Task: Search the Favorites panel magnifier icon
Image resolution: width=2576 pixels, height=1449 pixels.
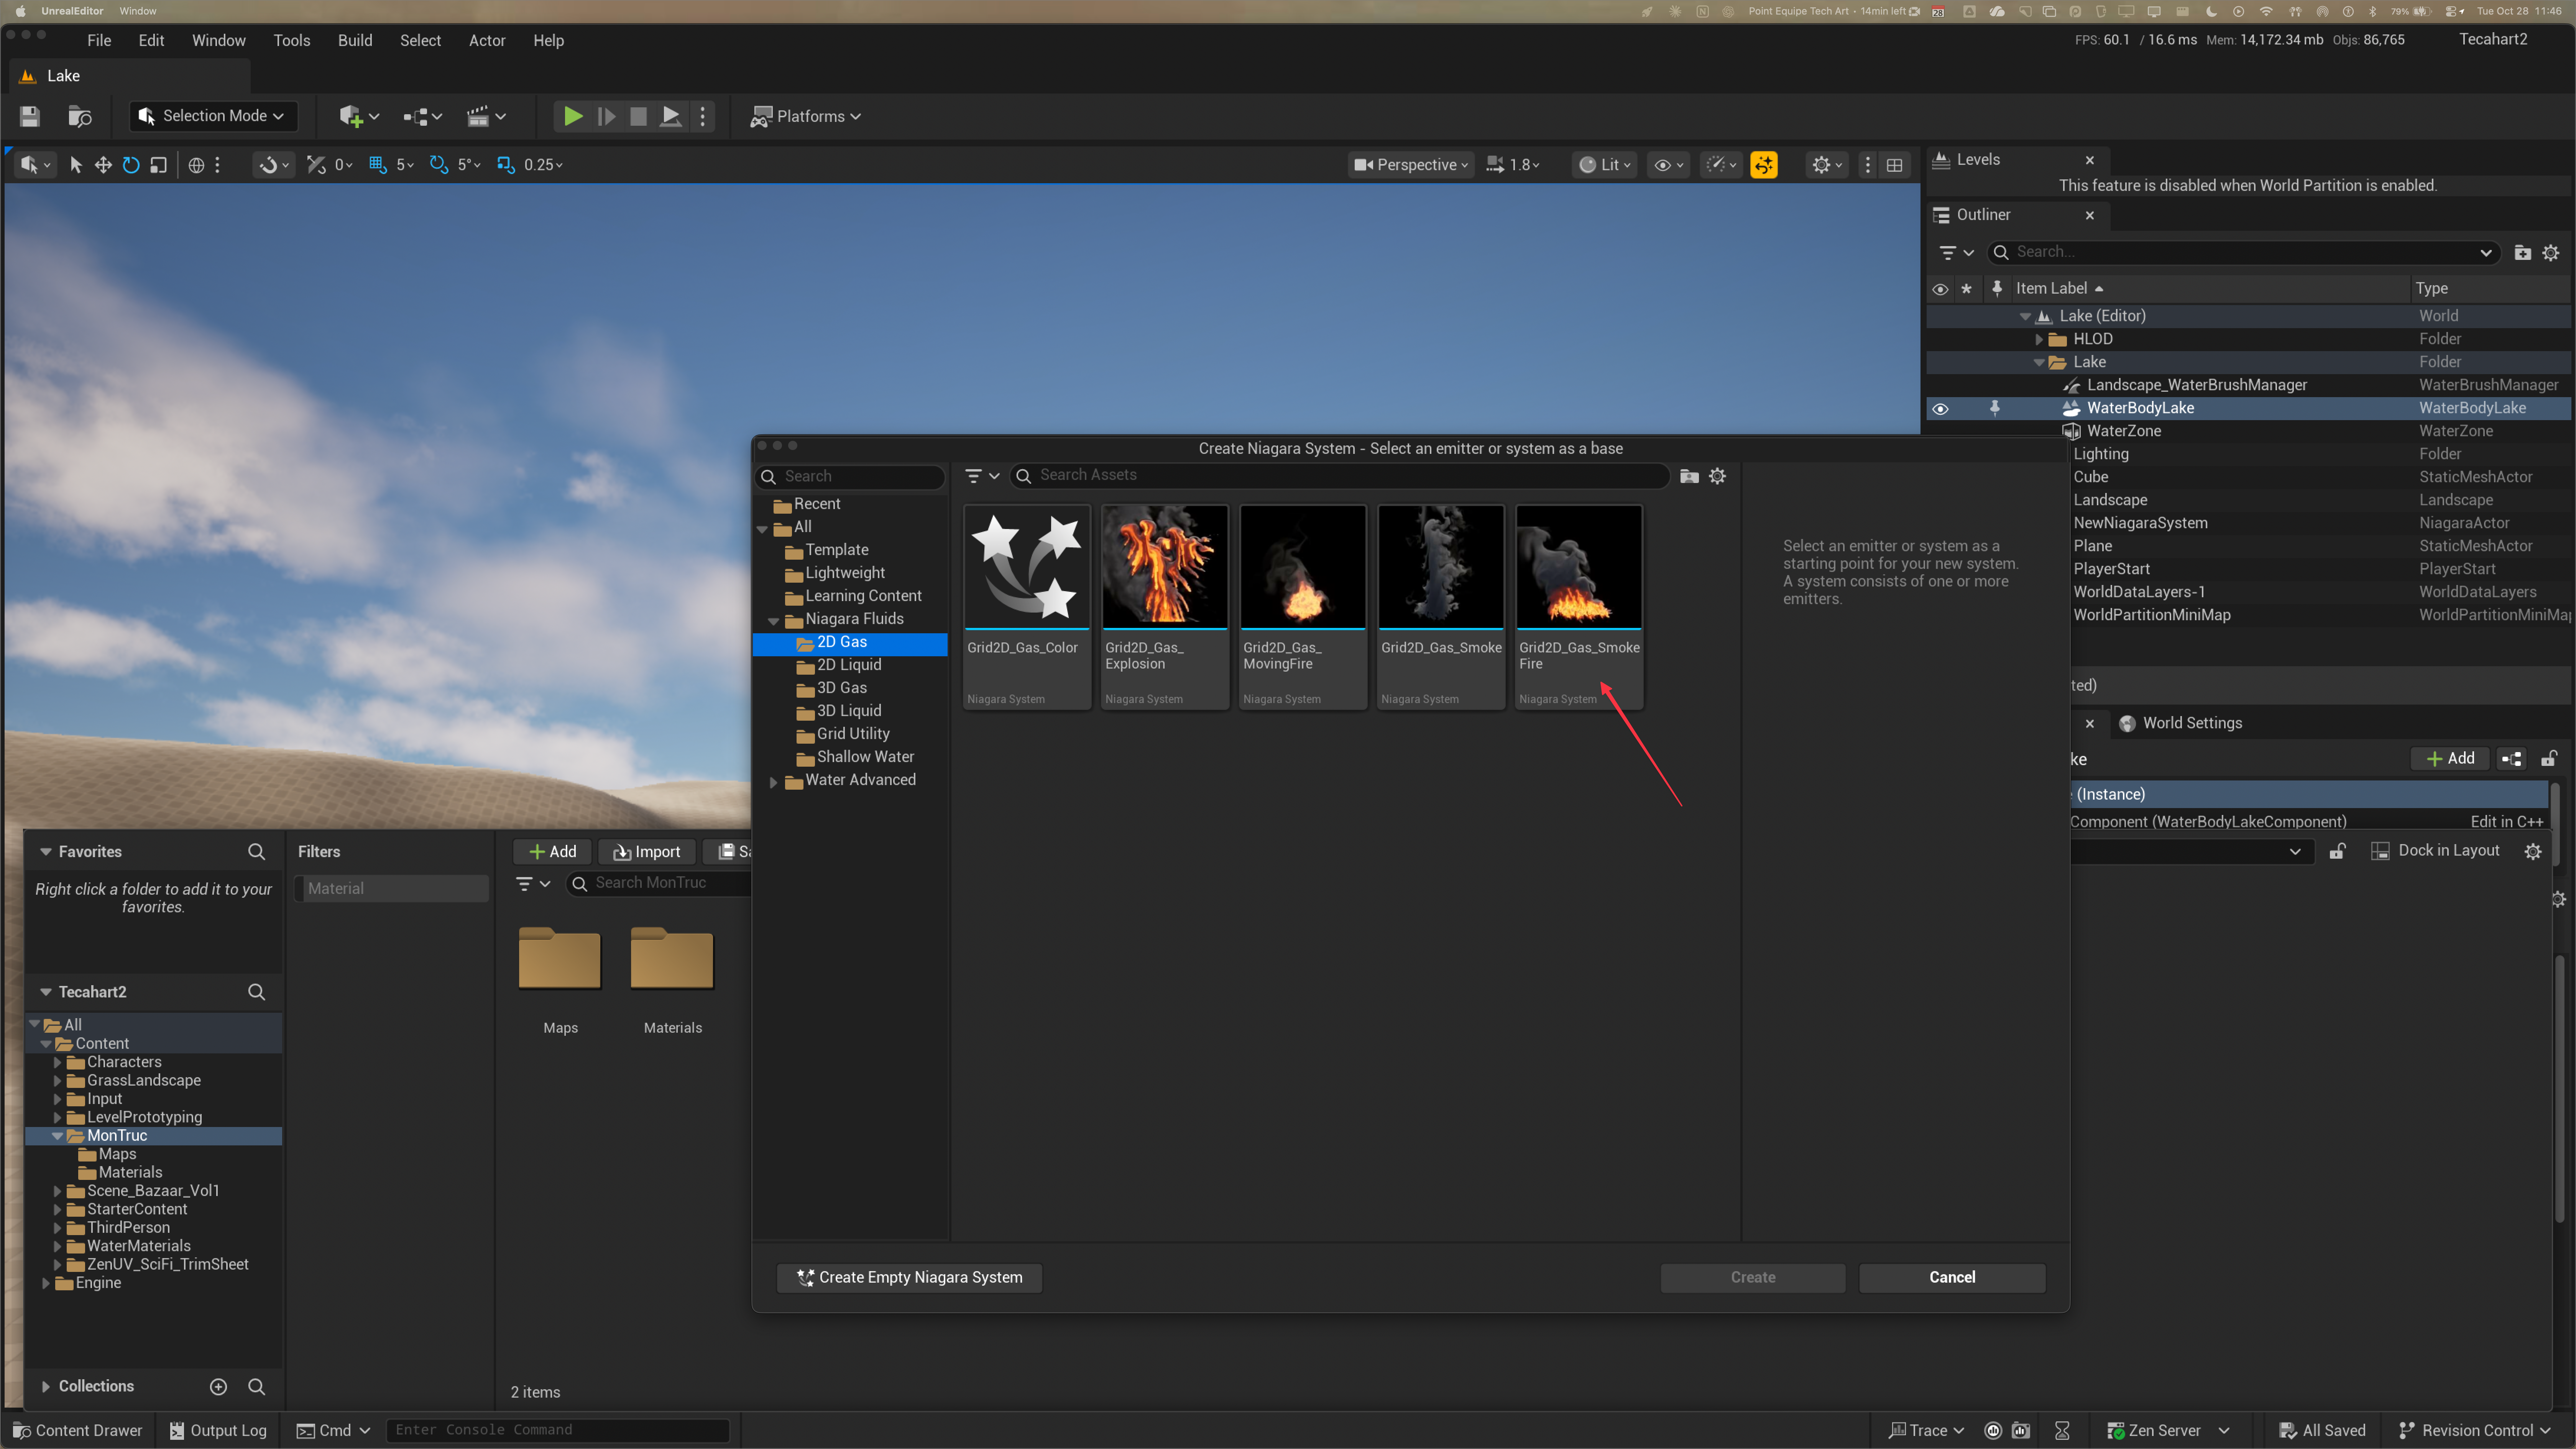Action: pyautogui.click(x=256, y=852)
